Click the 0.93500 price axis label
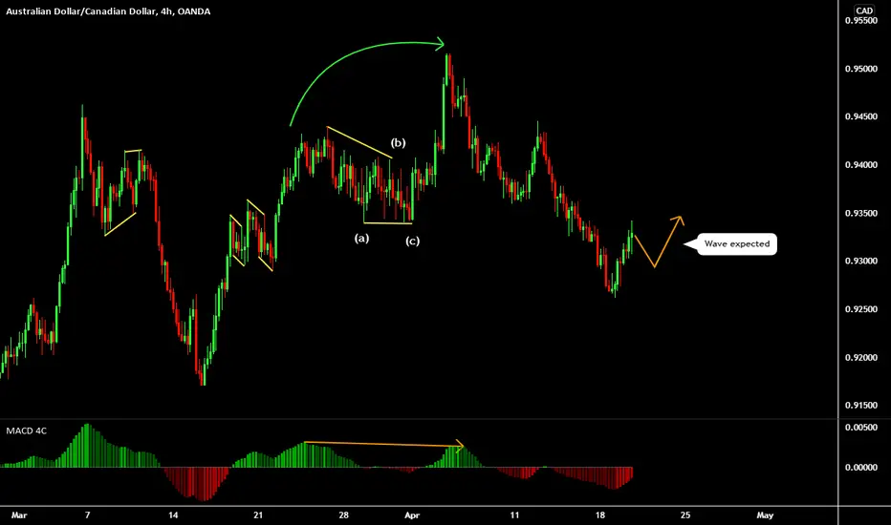Image resolution: width=891 pixels, height=525 pixels. [860, 214]
